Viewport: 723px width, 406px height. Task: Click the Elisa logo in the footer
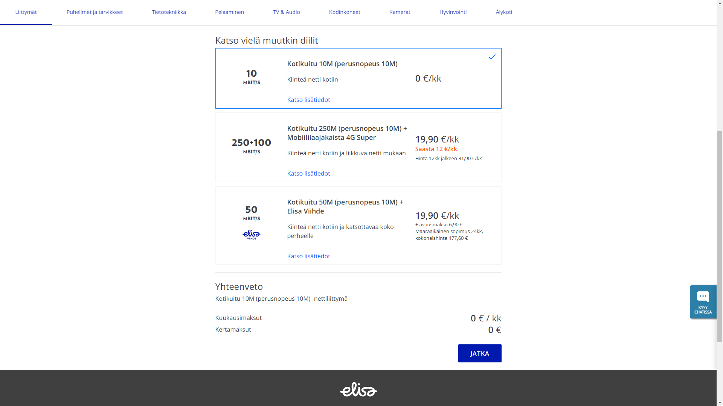[x=358, y=389]
